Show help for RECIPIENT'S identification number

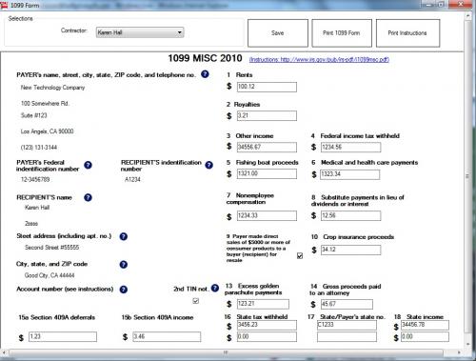point(208,165)
